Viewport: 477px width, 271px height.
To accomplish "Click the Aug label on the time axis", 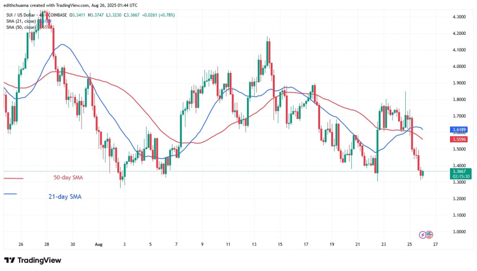I will (x=98, y=244).
